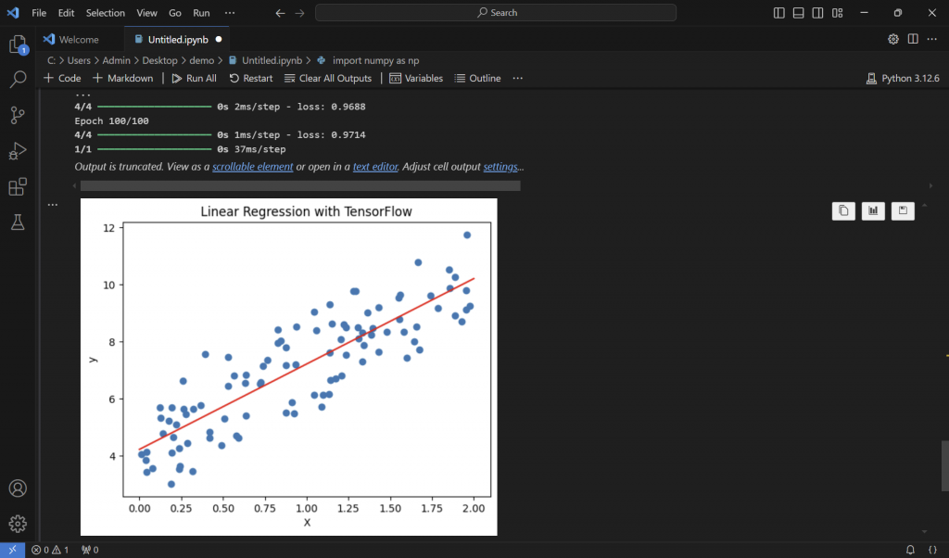Image resolution: width=949 pixels, height=558 pixels.
Task: Open the Testing flask view
Action: click(18, 222)
